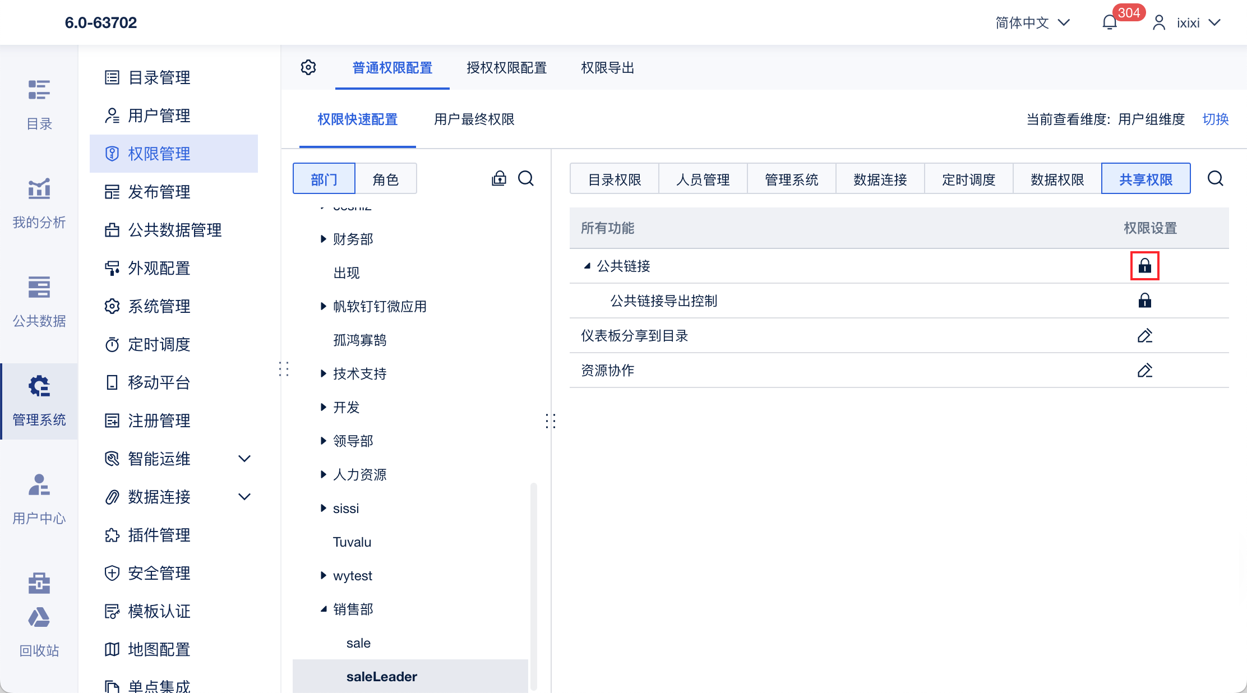This screenshot has height=693, width=1247.
Task: Switch to 授权权限配置 tab
Action: coord(506,68)
